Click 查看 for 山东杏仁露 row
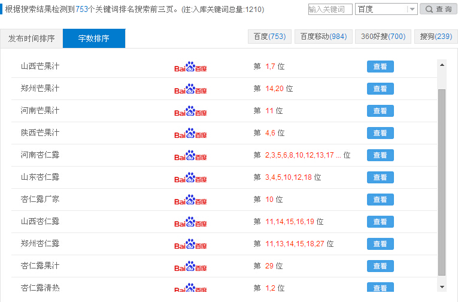Image resolution: width=458 pixels, height=302 pixels. tap(380, 177)
